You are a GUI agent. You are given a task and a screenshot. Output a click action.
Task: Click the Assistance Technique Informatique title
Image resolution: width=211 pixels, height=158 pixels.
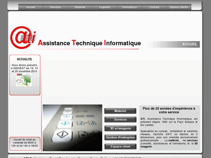point(89,43)
